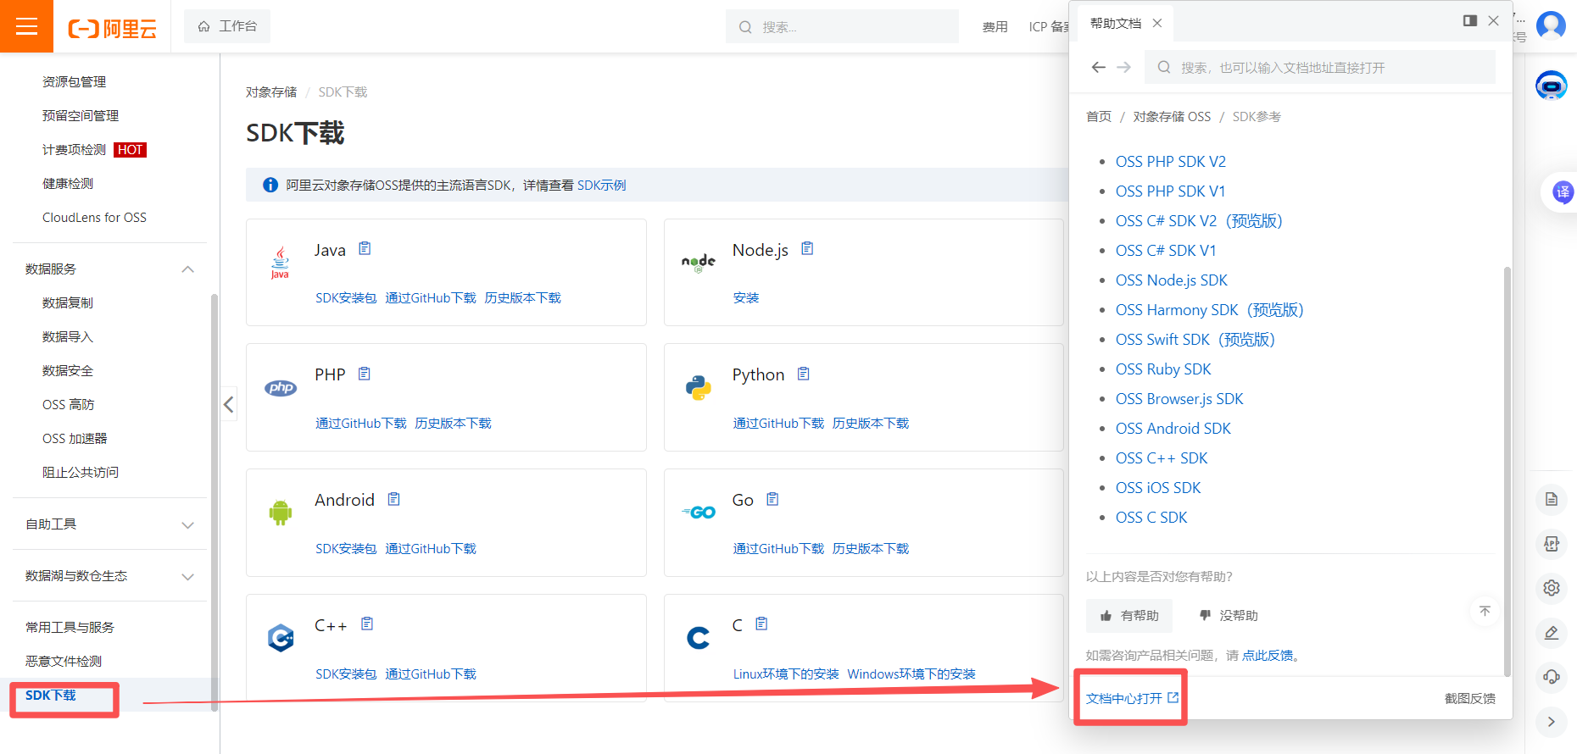Open 工作台 workbench button
The image size is (1577, 754).
click(227, 26)
